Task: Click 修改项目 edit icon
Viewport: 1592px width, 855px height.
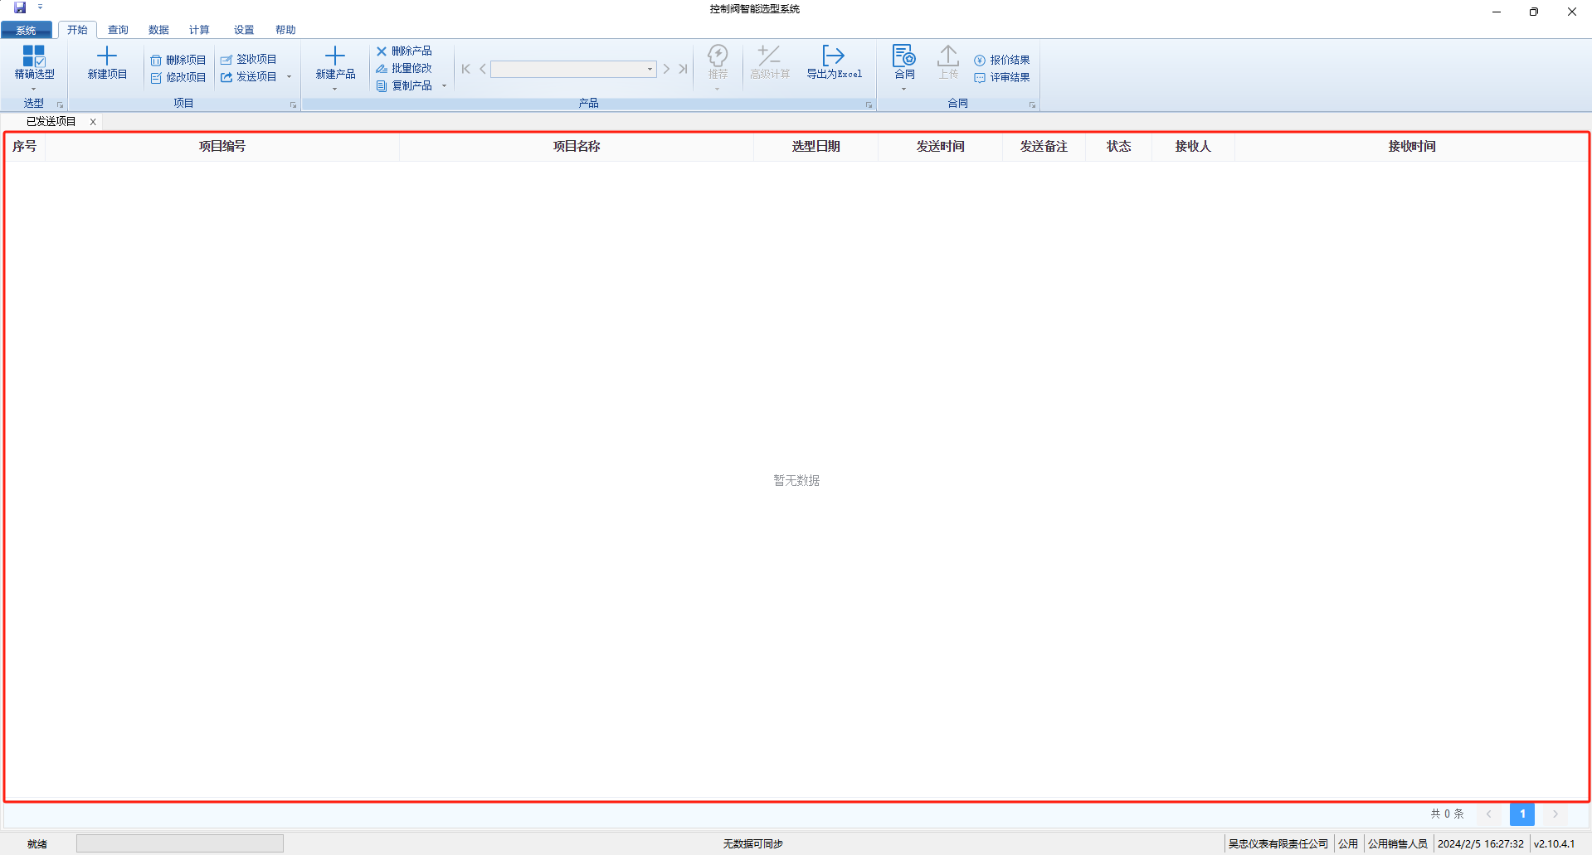Action: click(x=156, y=78)
